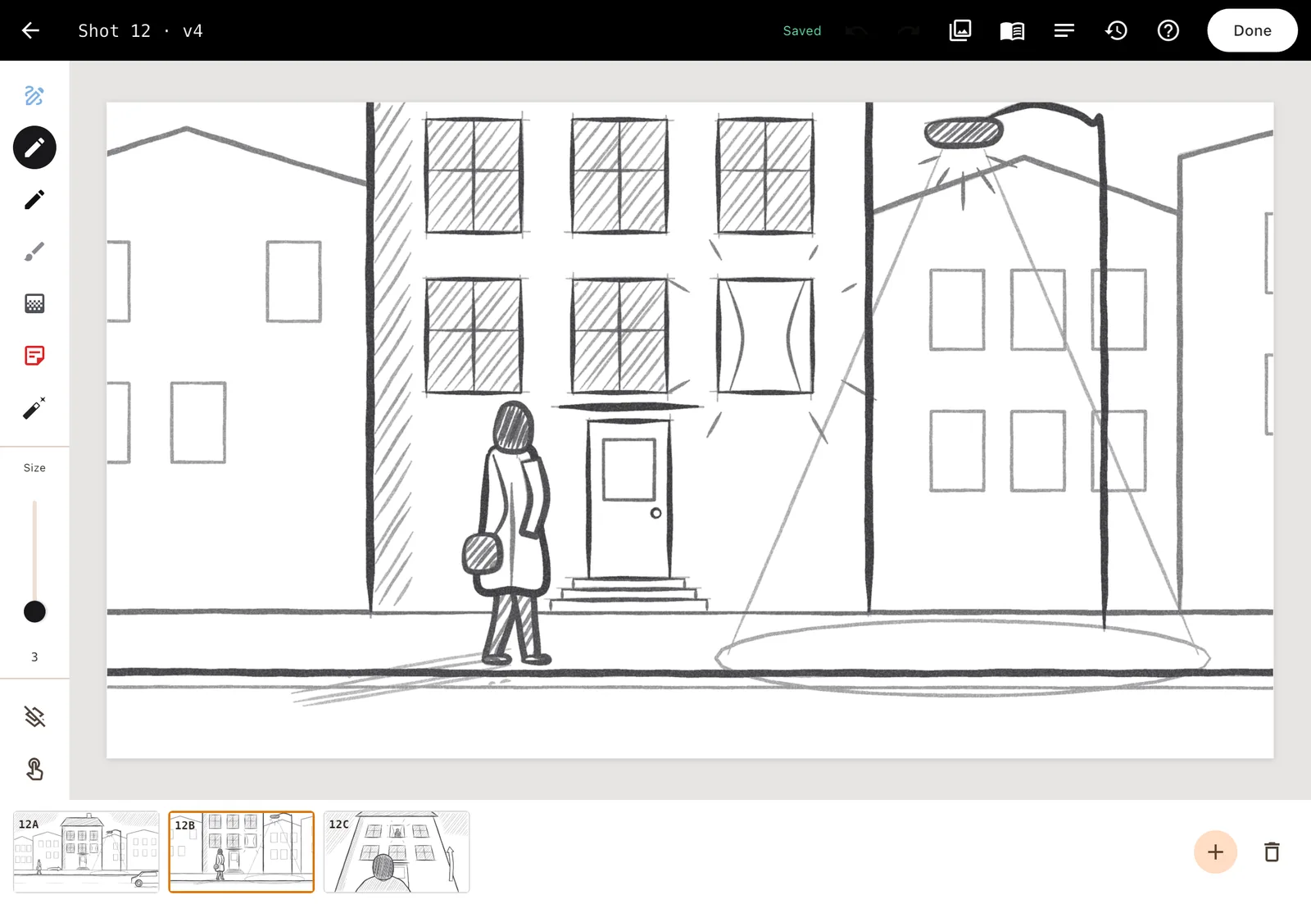
Task: Open the script book icon
Action: pos(1012,30)
